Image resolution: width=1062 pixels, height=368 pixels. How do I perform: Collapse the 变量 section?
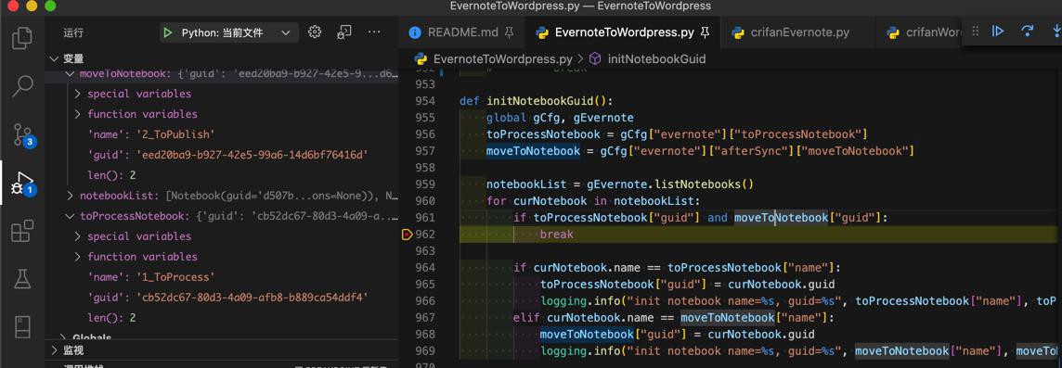click(x=54, y=58)
